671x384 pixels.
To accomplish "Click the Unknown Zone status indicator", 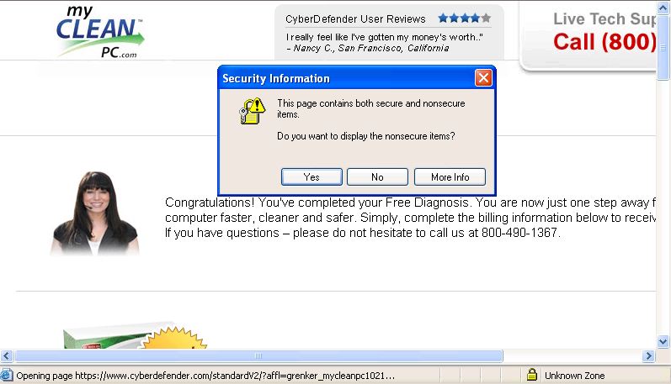I will pyautogui.click(x=574, y=376).
